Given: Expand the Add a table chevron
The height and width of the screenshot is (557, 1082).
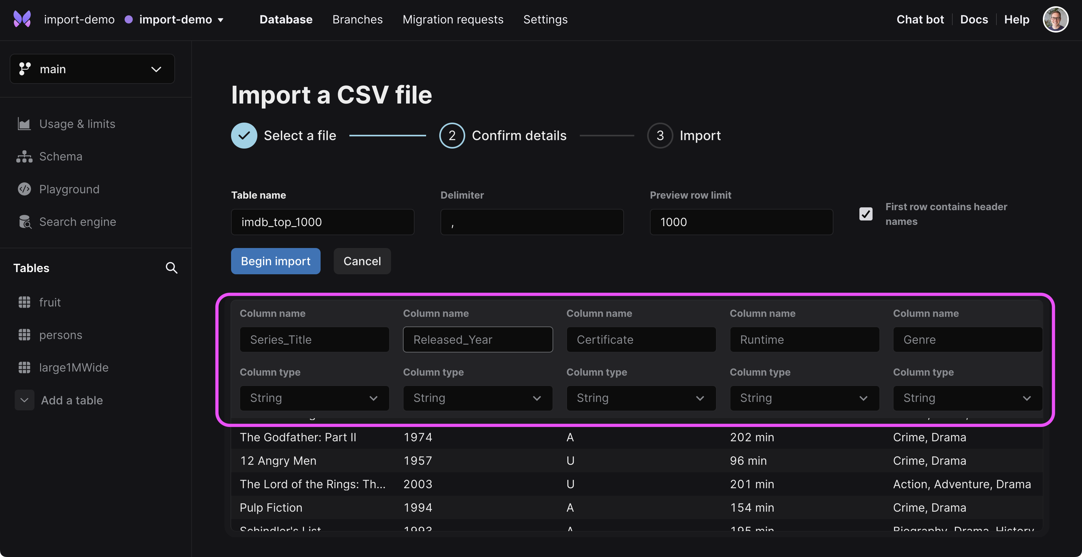Looking at the screenshot, I should pos(24,400).
